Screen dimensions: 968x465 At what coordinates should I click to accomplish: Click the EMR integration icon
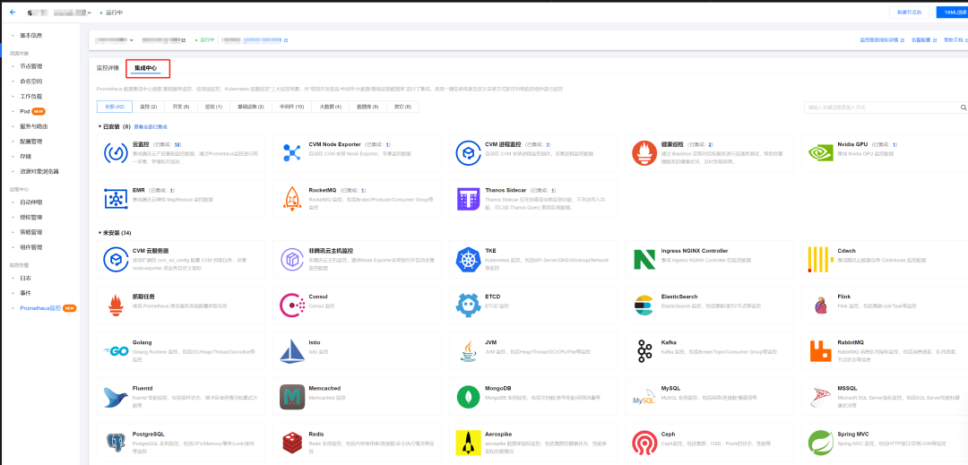coord(116,199)
